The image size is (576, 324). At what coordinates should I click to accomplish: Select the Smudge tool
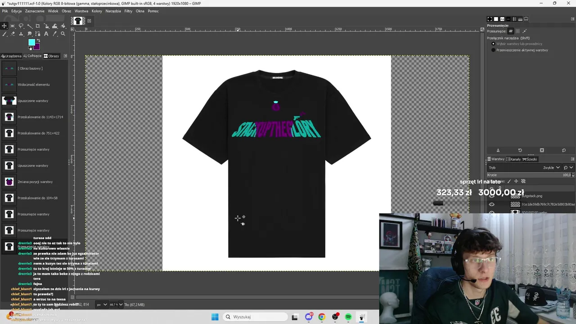point(30,34)
